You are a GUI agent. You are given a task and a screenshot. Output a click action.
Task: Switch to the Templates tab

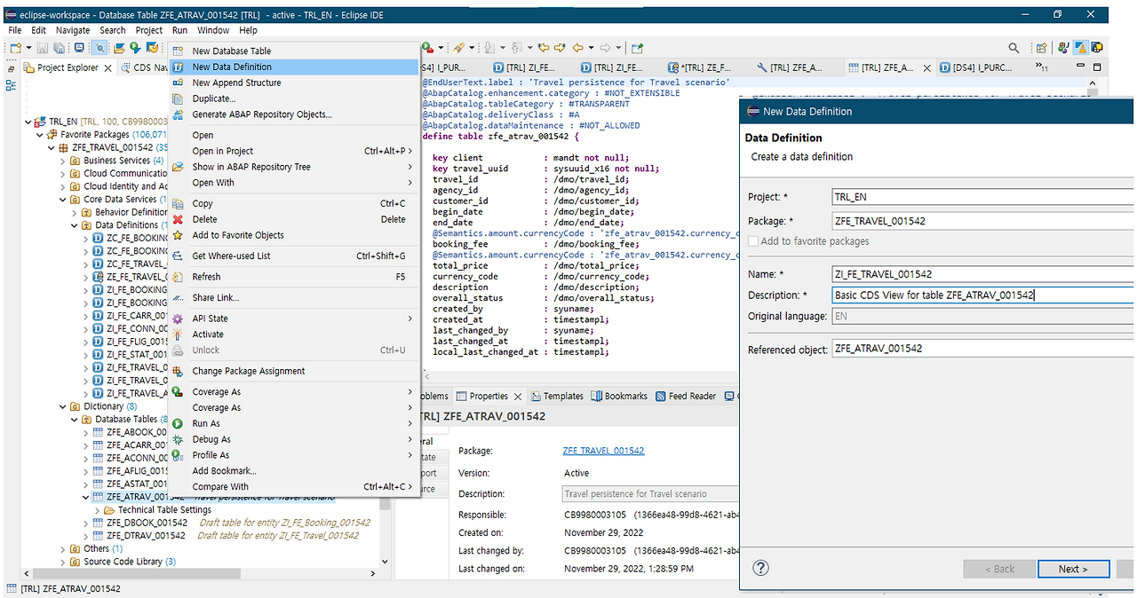(563, 397)
